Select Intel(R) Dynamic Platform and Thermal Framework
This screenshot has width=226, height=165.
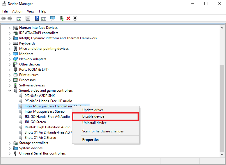tap(58, 38)
